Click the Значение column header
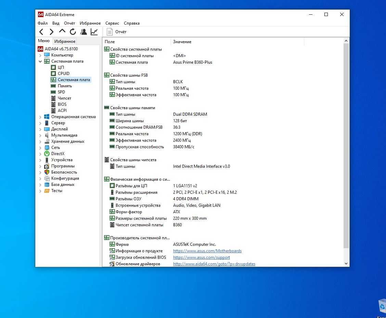 pos(237,42)
